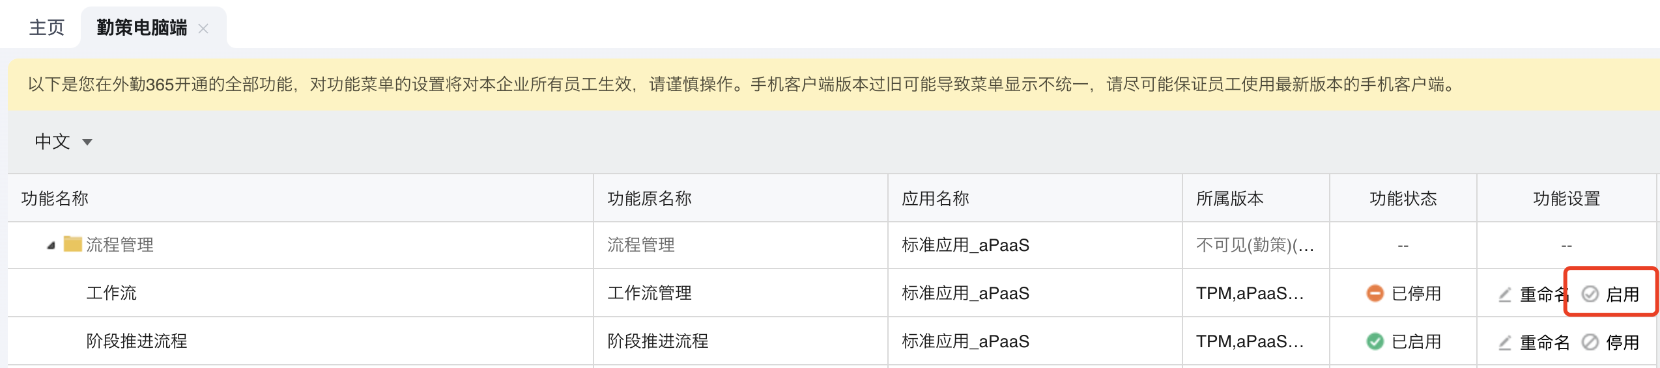Click the pencil icon for 阶段推进流程 rename
This screenshot has height=368, width=1660.
1505,343
